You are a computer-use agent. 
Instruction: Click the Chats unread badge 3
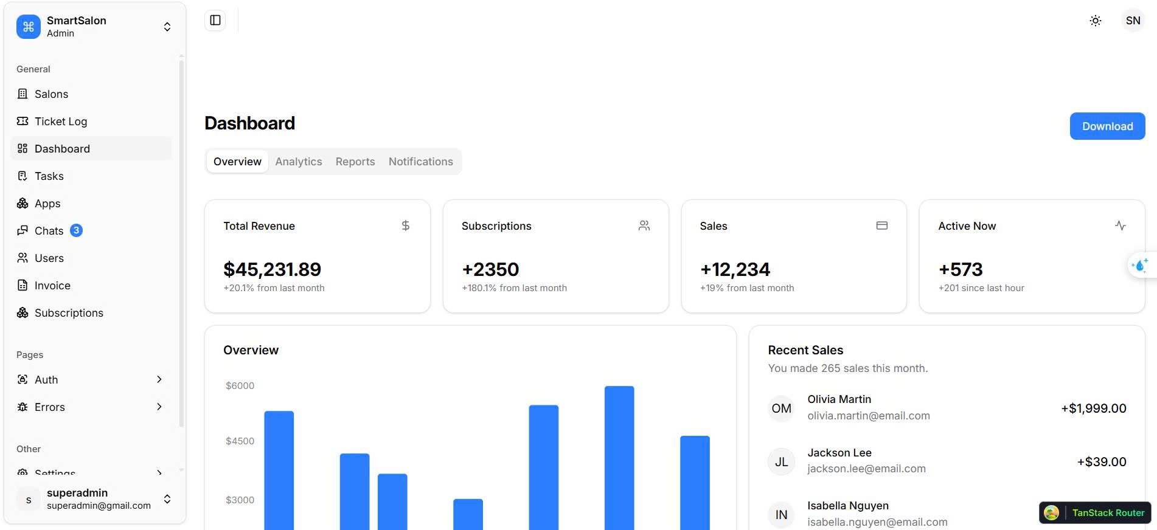coord(76,230)
